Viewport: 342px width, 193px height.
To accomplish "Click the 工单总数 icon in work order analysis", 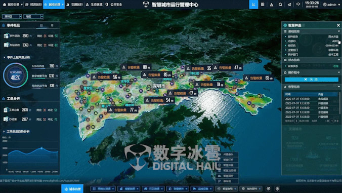I will (6, 110).
